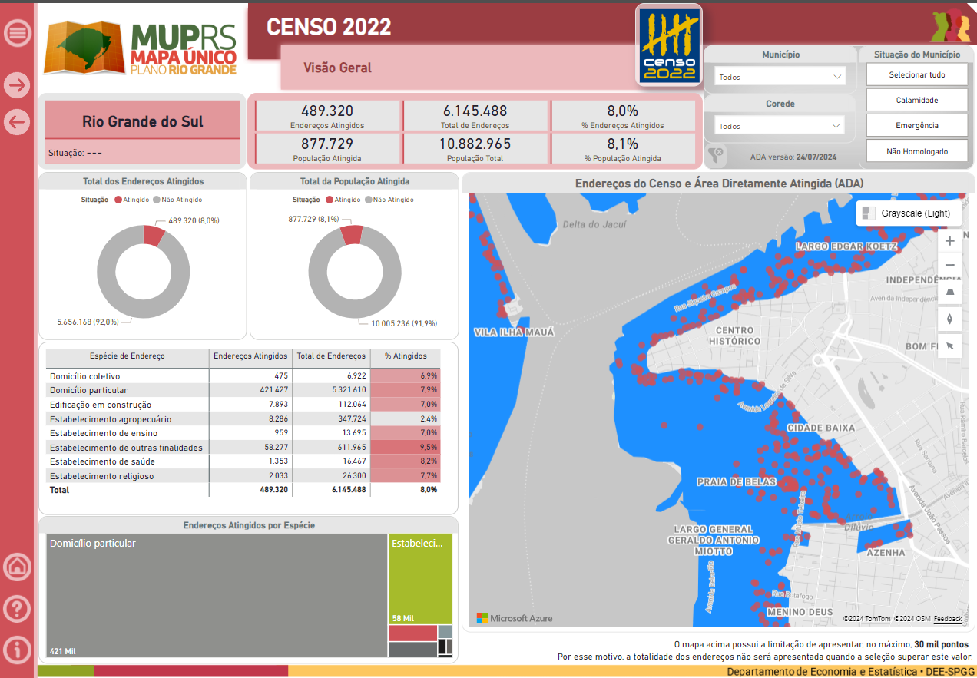Click the Total row label in the table
Viewport: 977px width, 678px height.
59,490
